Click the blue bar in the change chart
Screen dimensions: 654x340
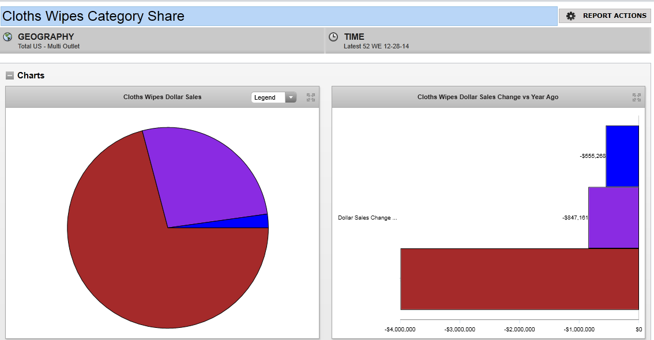coord(622,156)
